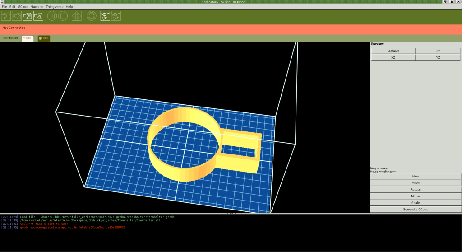Open the GCode menu
This screenshot has height=252, width=462.
tap(23, 6)
